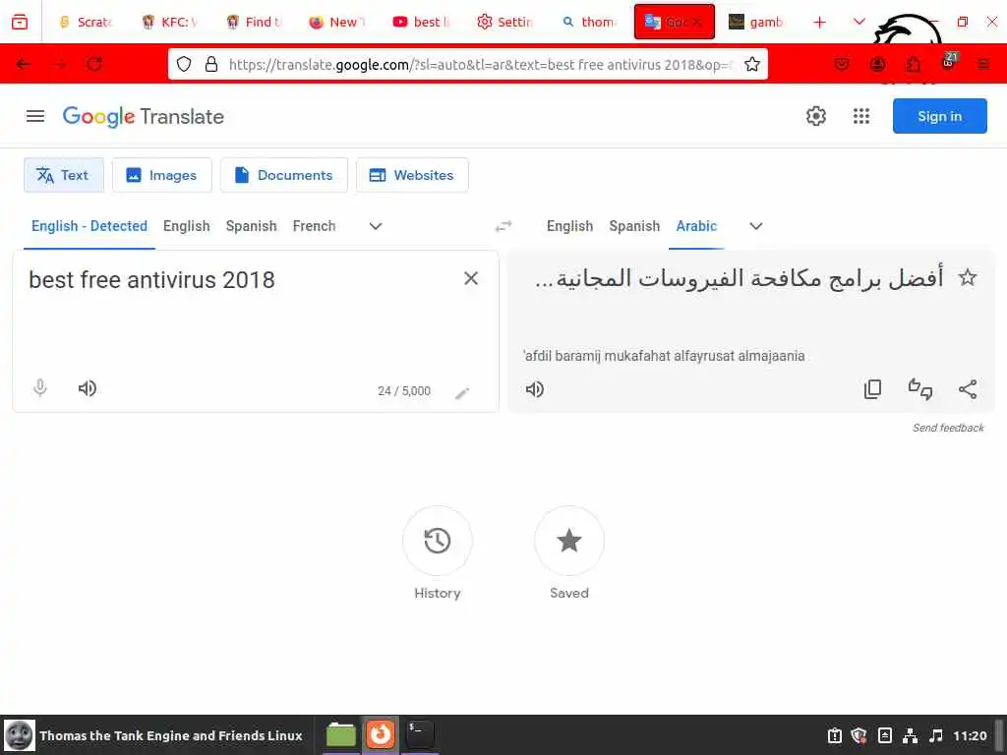Open handwriting input pencil tool
1007x755 pixels.
462,393
